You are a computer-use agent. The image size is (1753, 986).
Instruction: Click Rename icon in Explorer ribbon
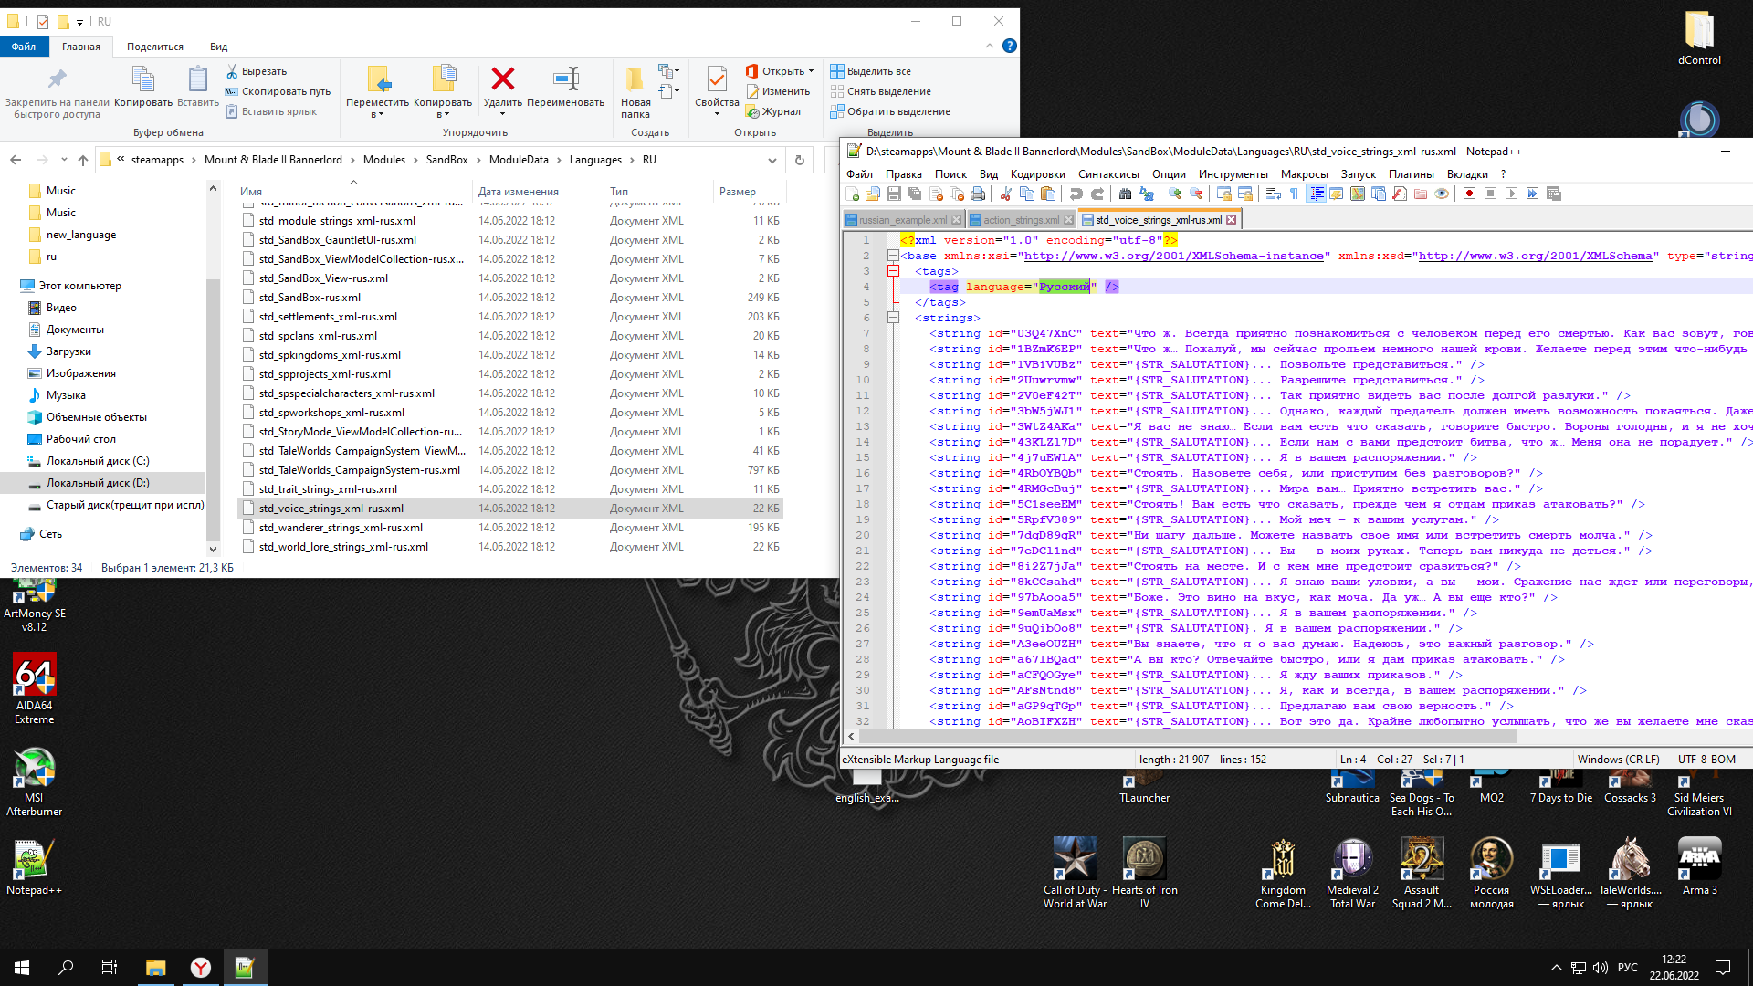[566, 79]
